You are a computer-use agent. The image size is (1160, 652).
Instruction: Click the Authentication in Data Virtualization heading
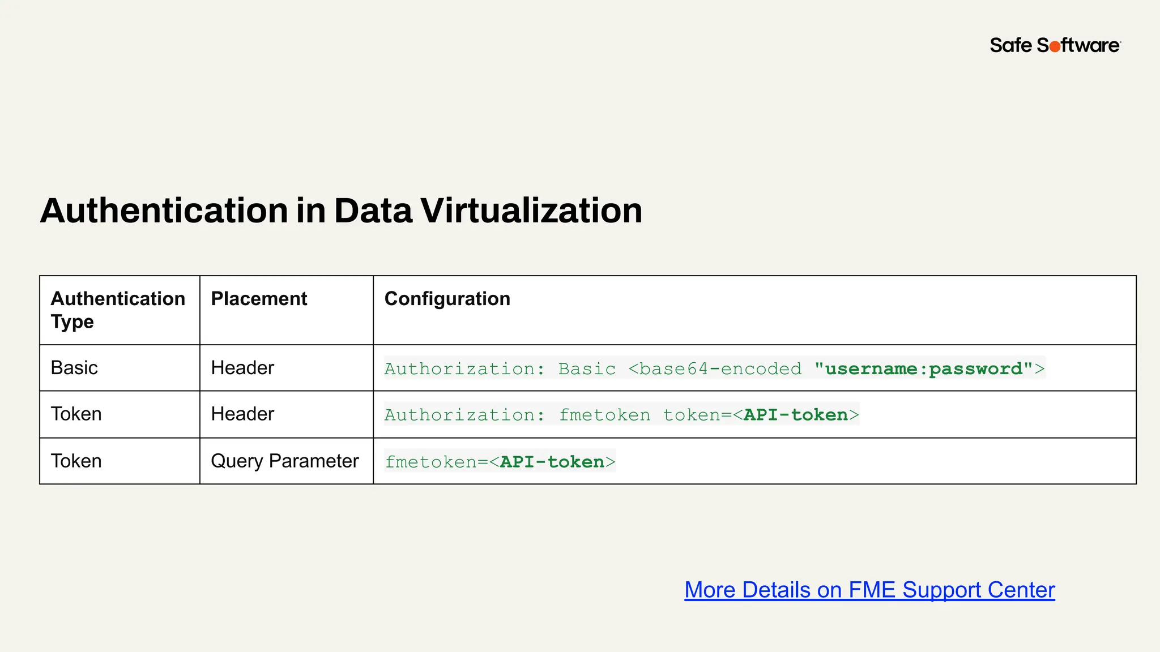tap(341, 211)
